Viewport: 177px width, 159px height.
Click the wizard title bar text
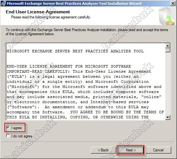(74, 3)
